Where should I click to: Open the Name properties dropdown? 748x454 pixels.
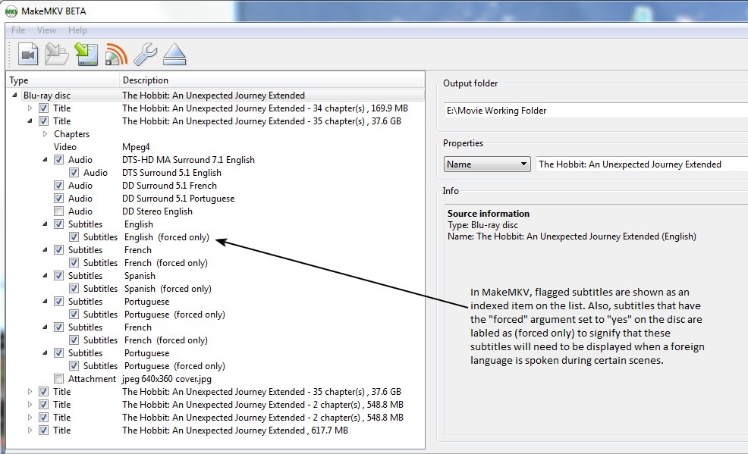(486, 164)
